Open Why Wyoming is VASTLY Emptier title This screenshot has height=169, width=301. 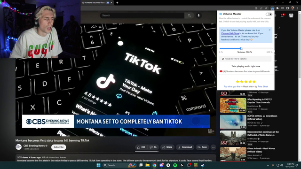point(260,101)
